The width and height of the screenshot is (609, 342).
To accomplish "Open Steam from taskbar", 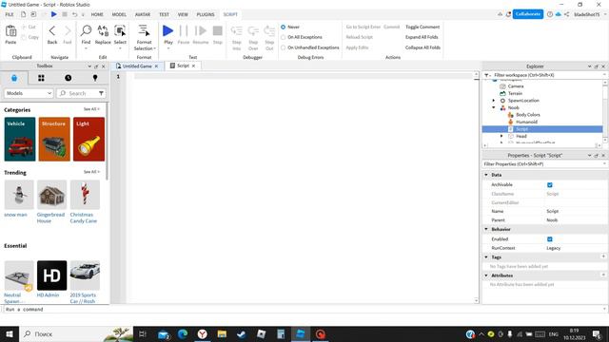I will tap(241, 333).
